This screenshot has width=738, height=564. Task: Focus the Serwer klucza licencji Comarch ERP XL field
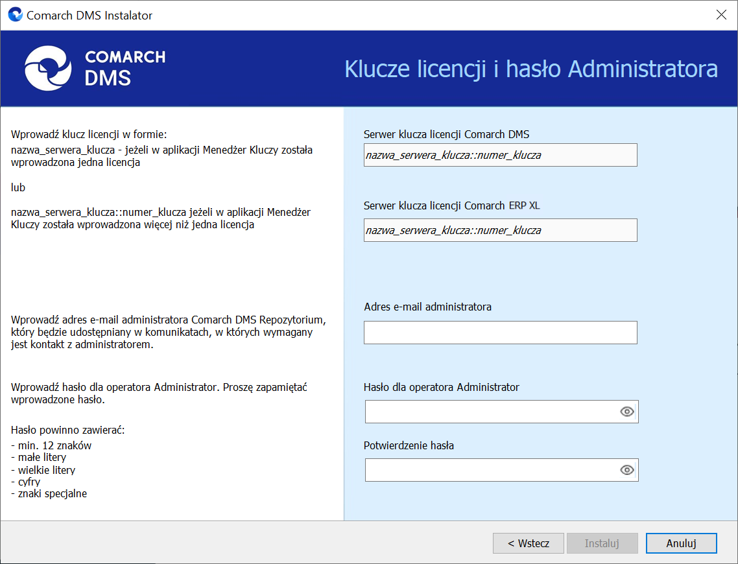point(500,231)
